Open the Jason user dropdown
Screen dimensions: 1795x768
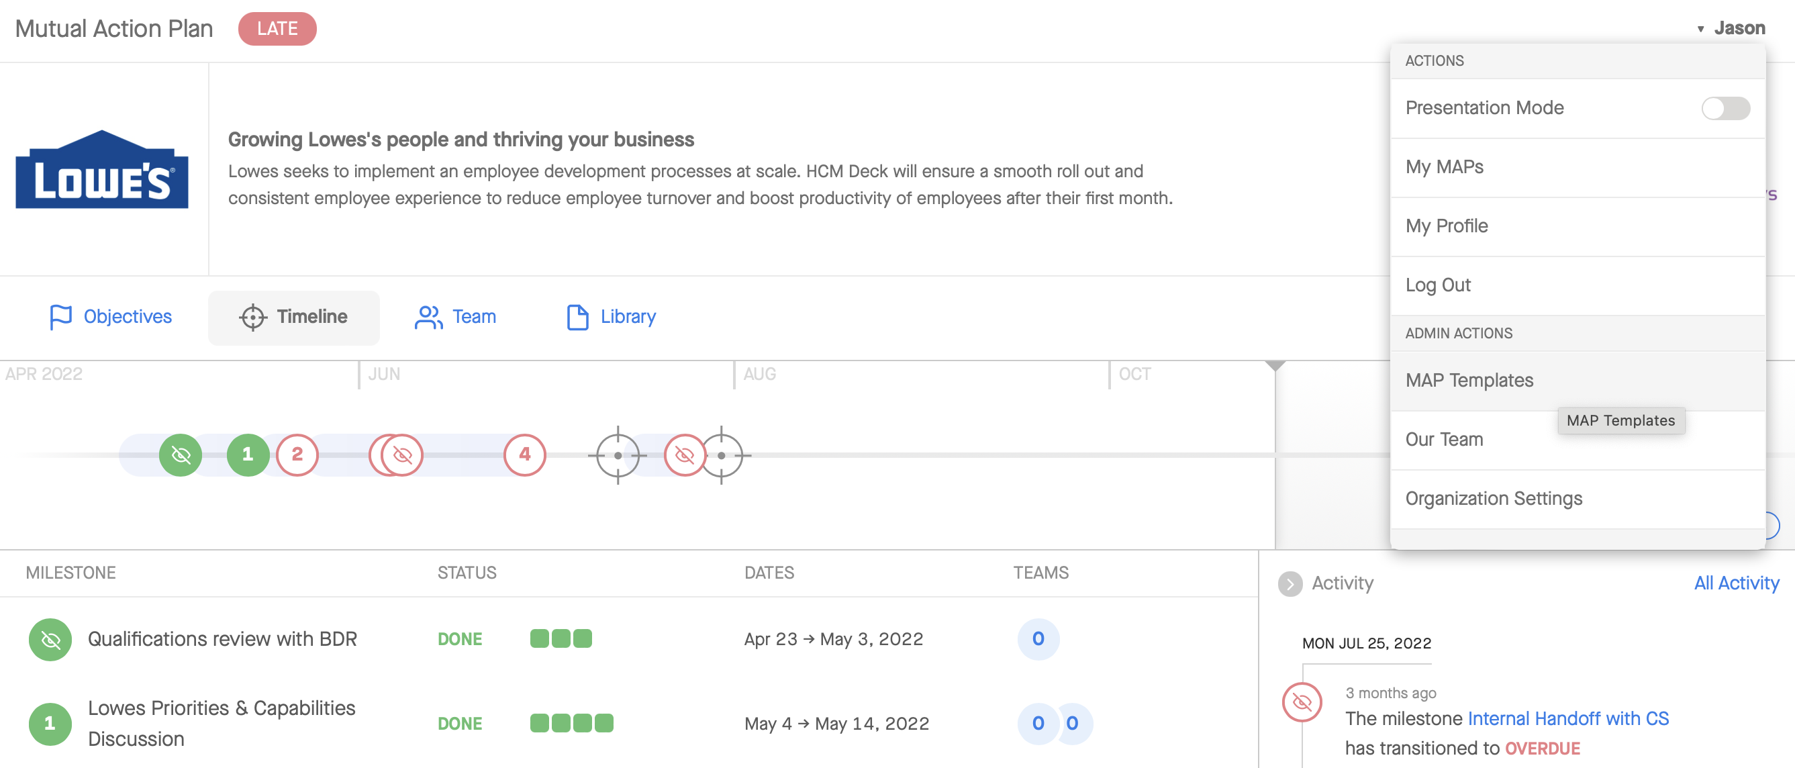(1731, 28)
